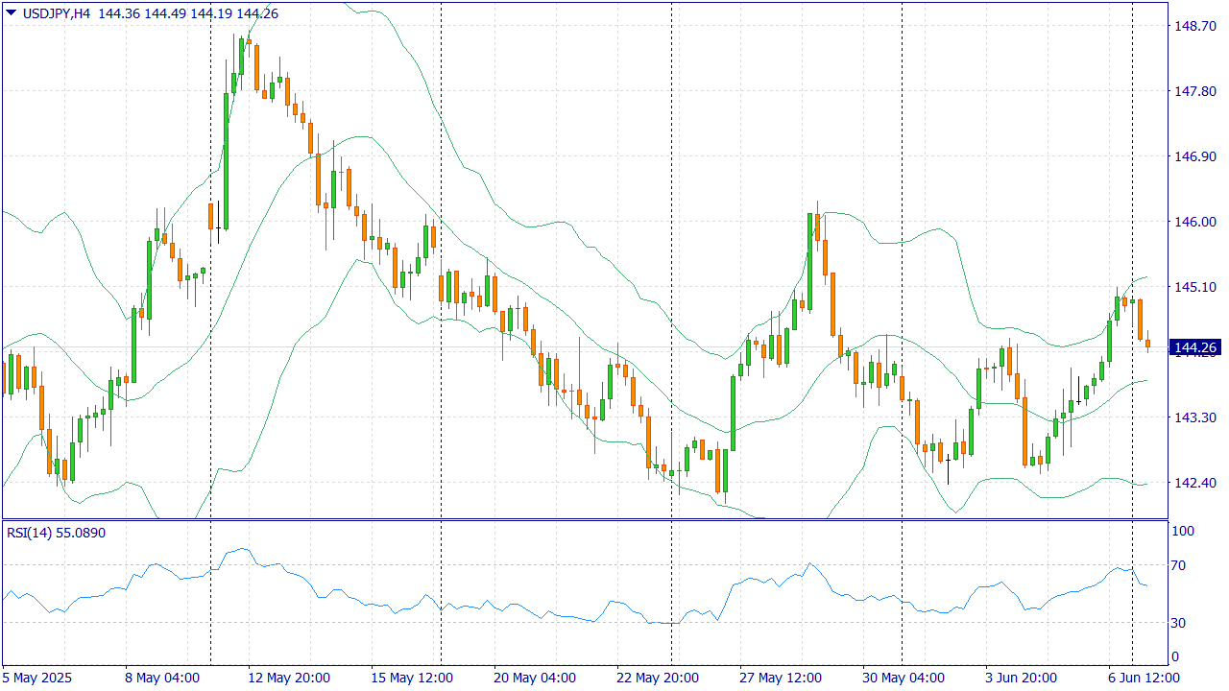Click the 8 May 04:00 time label
Screen dimensions: 1229x691
162,678
